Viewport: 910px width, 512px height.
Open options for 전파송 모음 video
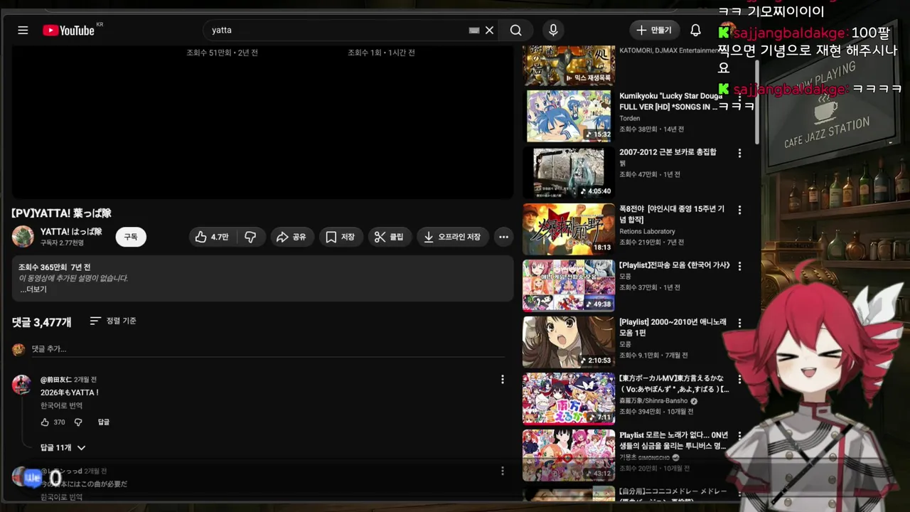pyautogui.click(x=739, y=266)
